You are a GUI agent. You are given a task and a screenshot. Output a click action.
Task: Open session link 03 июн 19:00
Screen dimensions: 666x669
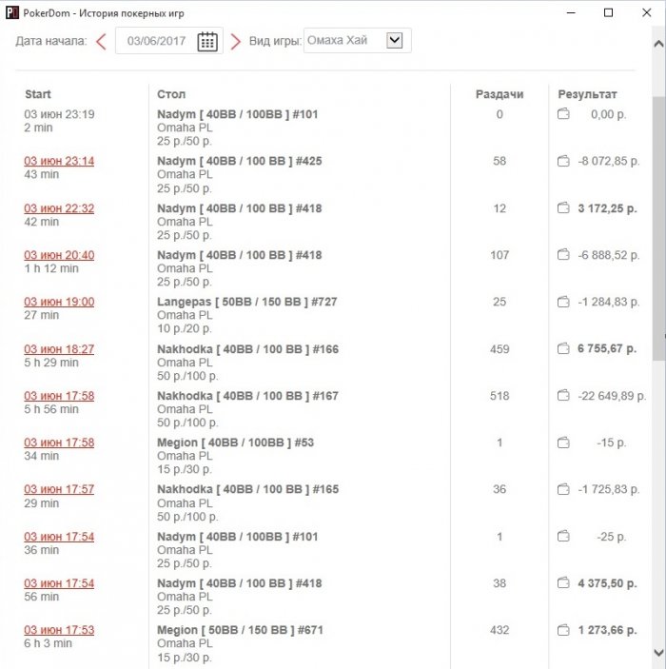point(59,302)
